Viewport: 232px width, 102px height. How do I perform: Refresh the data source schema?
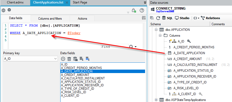pos(158,18)
